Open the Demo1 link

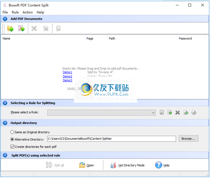click(67, 72)
